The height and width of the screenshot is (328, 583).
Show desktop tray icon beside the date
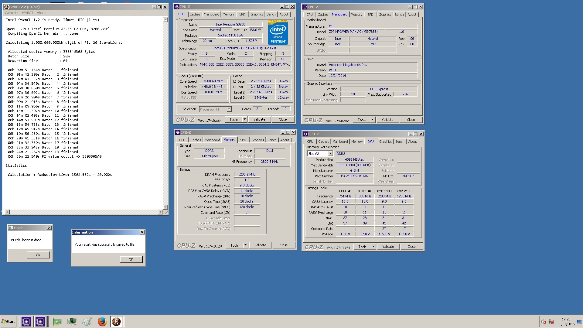point(579,322)
